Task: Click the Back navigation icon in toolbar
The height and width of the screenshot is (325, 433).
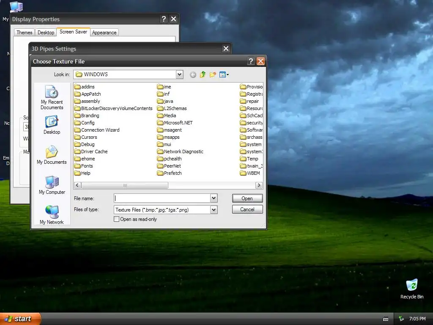Action: (x=193, y=74)
